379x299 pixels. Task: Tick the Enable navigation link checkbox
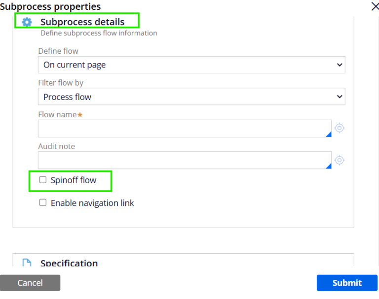pyautogui.click(x=43, y=202)
